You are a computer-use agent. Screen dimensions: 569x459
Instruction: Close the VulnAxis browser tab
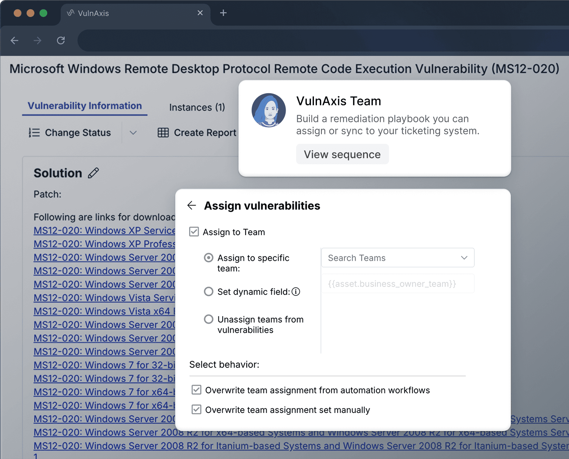(200, 13)
